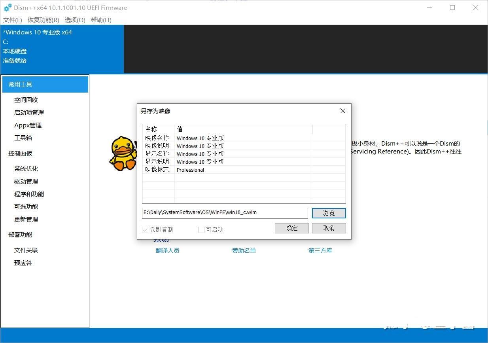
Task: Open the 更新管理 update manager
Action: click(26, 219)
